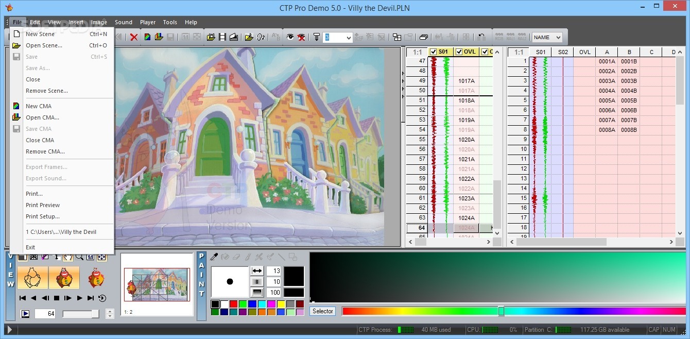The height and width of the screenshot is (339, 690).
Task: Select the eyedropper tool in Paint panel
Action: pyautogui.click(x=214, y=257)
